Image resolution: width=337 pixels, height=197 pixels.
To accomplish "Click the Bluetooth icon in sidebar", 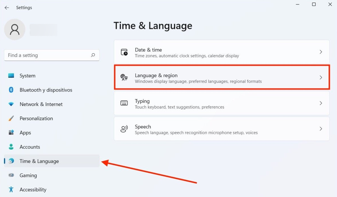I will (11, 90).
